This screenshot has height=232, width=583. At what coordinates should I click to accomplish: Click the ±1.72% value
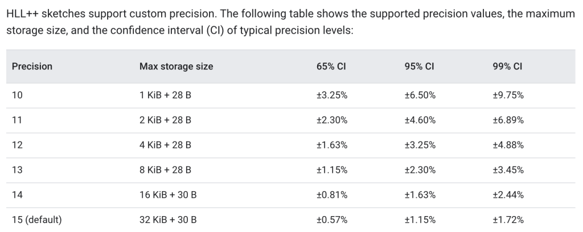point(508,220)
